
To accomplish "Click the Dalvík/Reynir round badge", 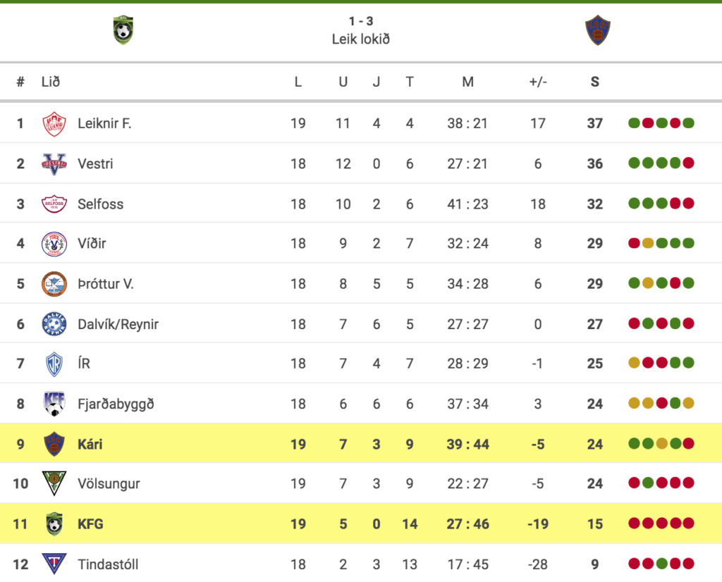I will click(x=54, y=324).
